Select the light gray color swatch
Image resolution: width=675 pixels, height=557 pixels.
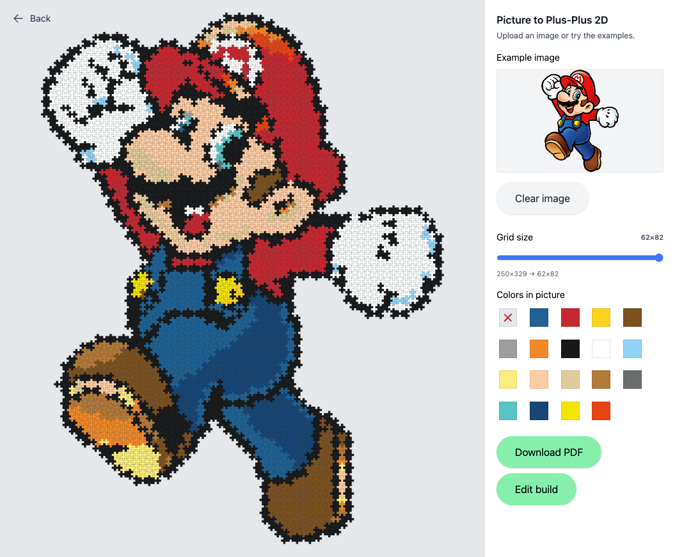pos(508,349)
